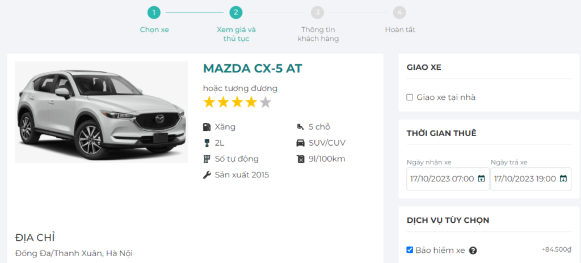Go to step 1 Chọn xe
This screenshot has height=263, width=581.
tap(154, 12)
